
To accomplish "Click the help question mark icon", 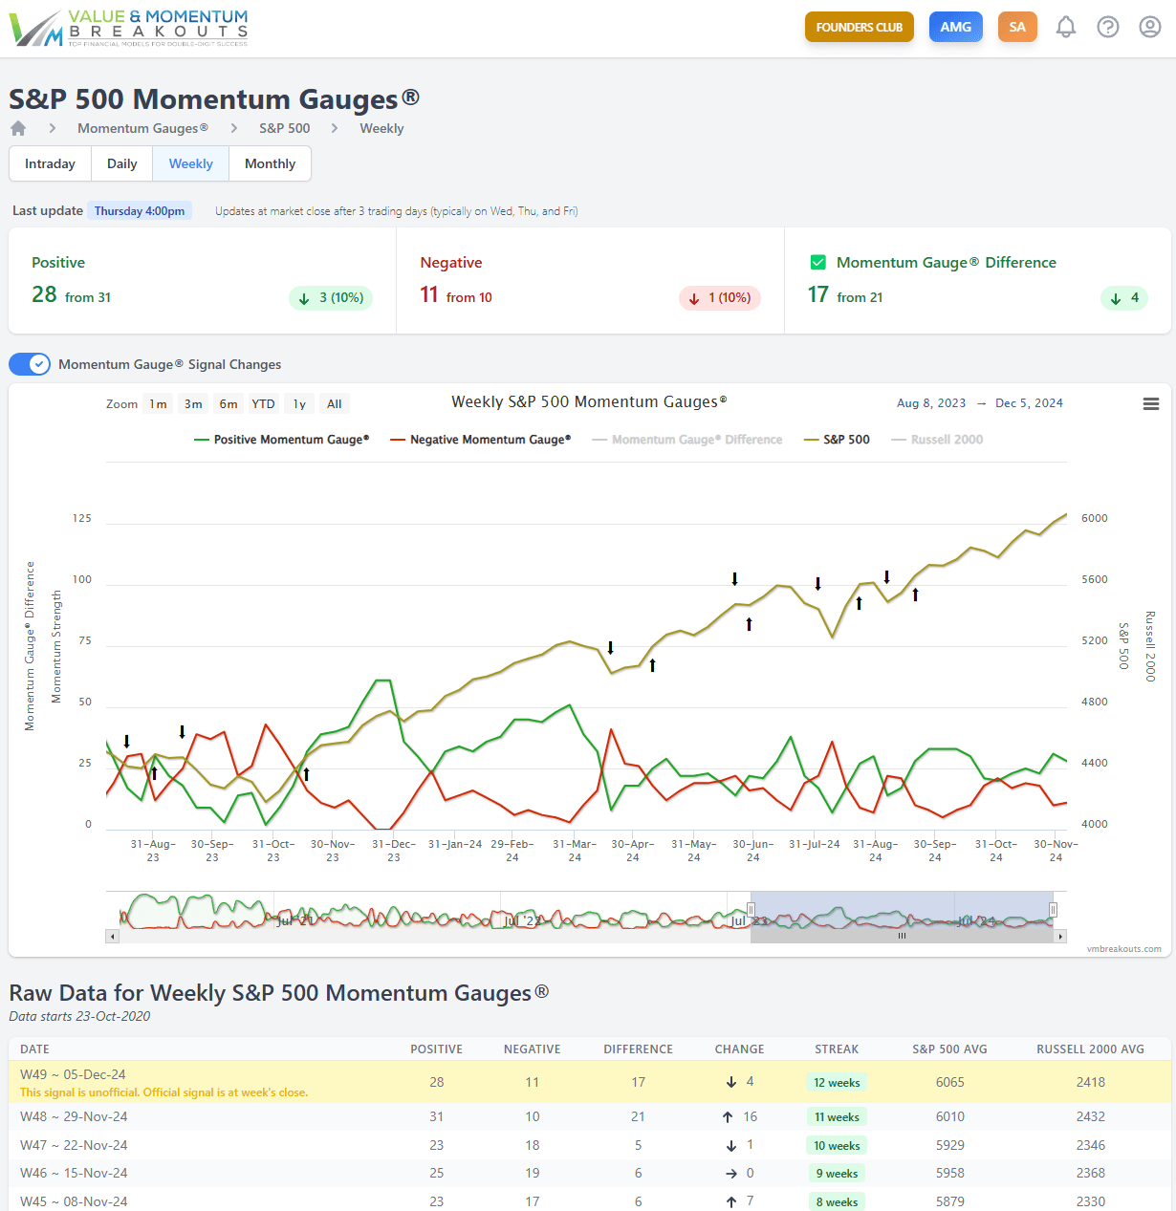I will coord(1108,27).
